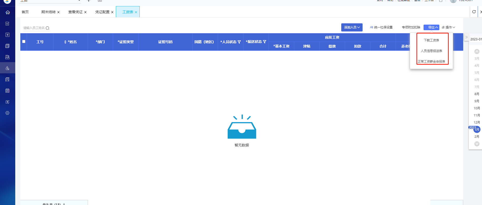The width and height of the screenshot is (482, 205).
Task: Click the 2023-01 period label
Action: [476, 39]
